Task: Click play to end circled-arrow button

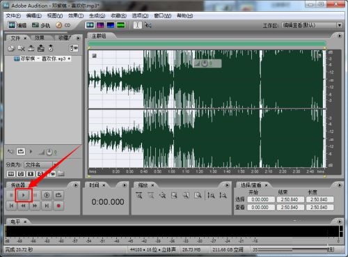Action: pyautogui.click(x=47, y=195)
